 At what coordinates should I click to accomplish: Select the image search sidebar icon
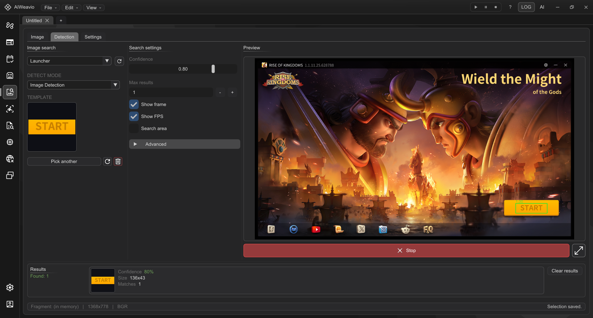click(x=10, y=92)
